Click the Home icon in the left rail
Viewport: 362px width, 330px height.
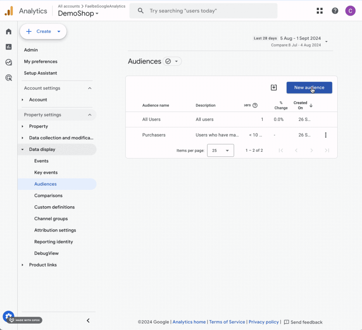[8, 31]
